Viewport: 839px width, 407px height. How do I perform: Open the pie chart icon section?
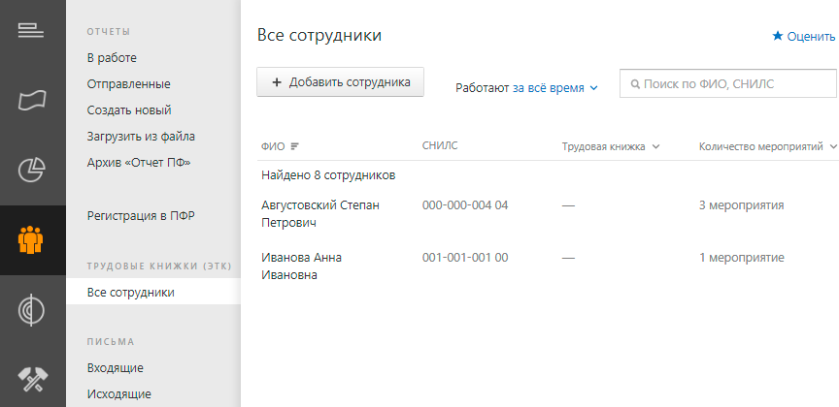[x=32, y=171]
